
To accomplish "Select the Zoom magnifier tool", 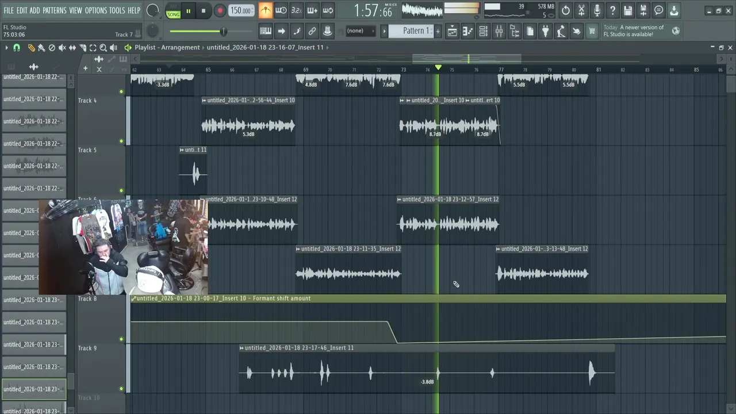I will pyautogui.click(x=103, y=48).
